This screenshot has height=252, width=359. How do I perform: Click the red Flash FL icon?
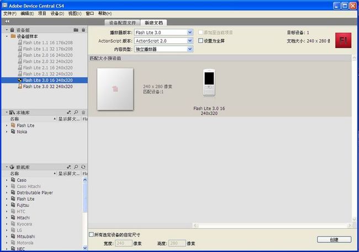pyautogui.click(x=343, y=40)
